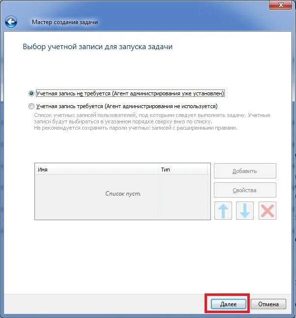Click the grey description text about account list

[x=152, y=121]
